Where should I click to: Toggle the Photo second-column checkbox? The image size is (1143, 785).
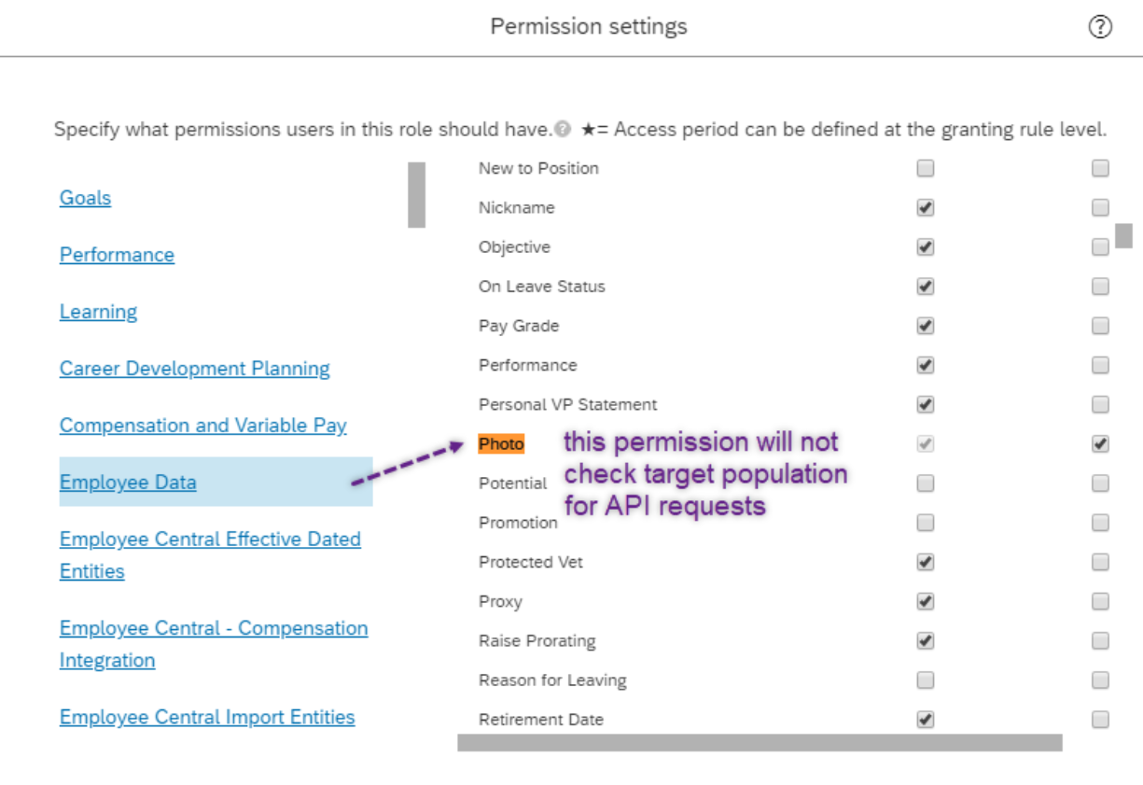click(x=1100, y=444)
